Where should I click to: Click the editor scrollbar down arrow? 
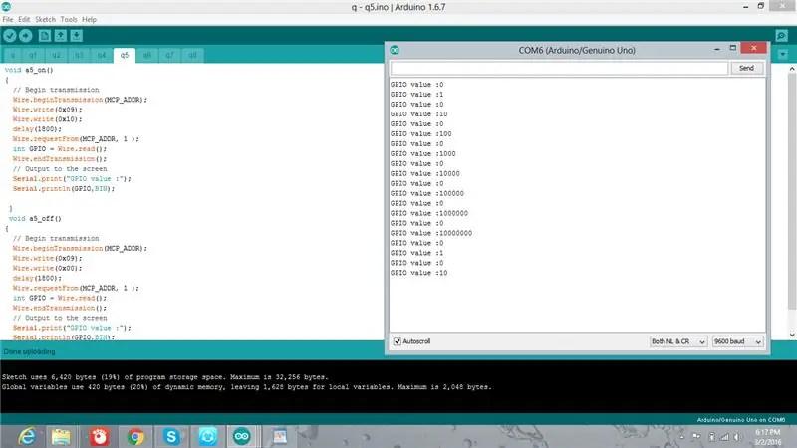(x=792, y=335)
